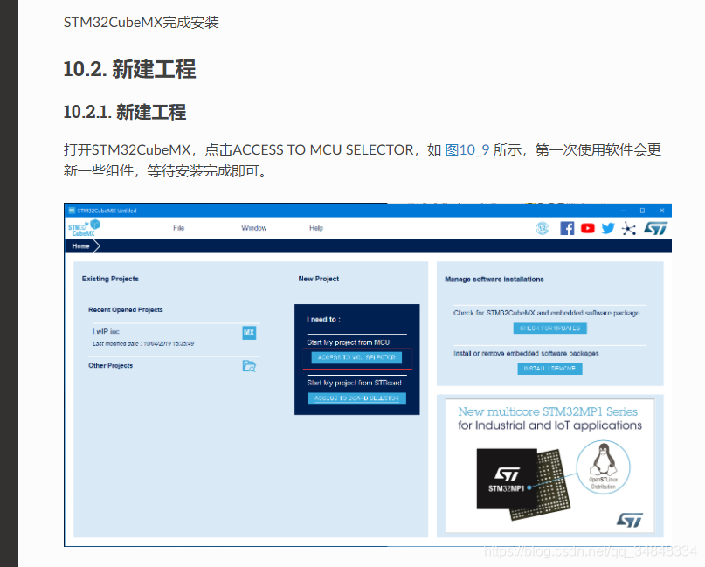Open the 图10_9 figure link
705x567 pixels.
467,149
